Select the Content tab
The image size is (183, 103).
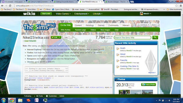pyautogui.click(x=78, y=25)
